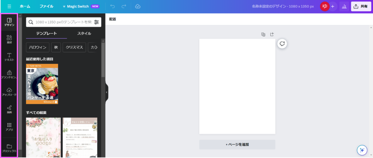
Task: Open the ファイル menu
Action: click(x=46, y=7)
